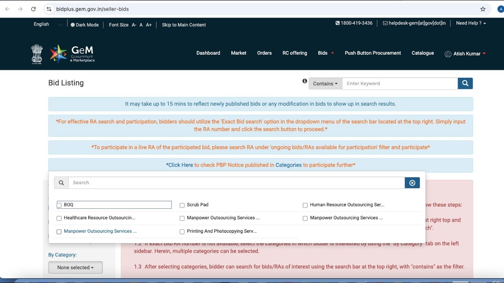Viewport: 504px width, 283px height.
Task: Click the 1800-419-3436 helpline number
Action: pos(354,23)
